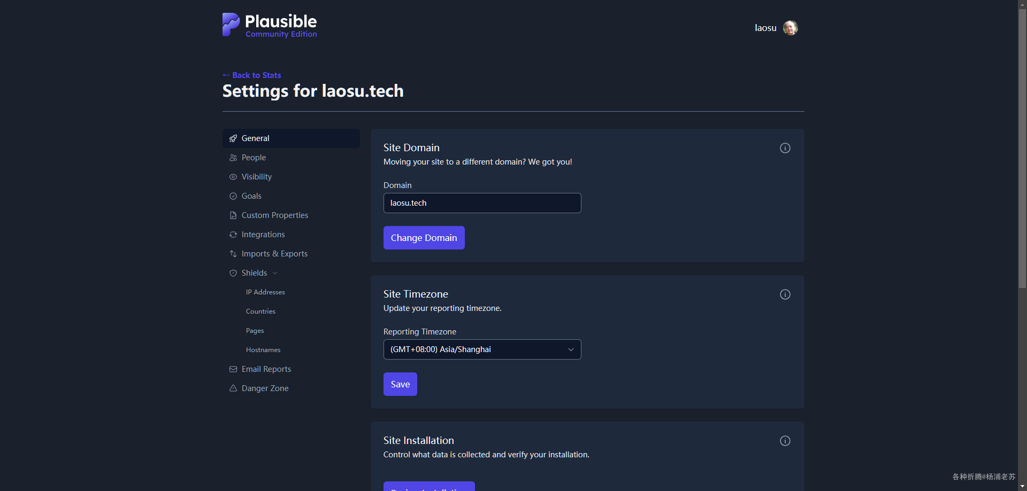The width and height of the screenshot is (1027, 491).
Task: Click the Imports & Exports arrows icon
Action: click(233, 254)
